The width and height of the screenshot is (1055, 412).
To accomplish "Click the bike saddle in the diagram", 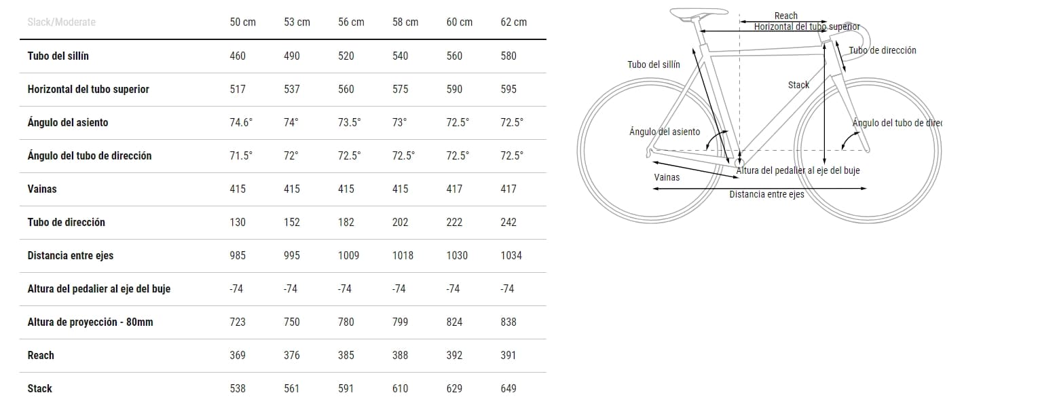I will (x=699, y=13).
